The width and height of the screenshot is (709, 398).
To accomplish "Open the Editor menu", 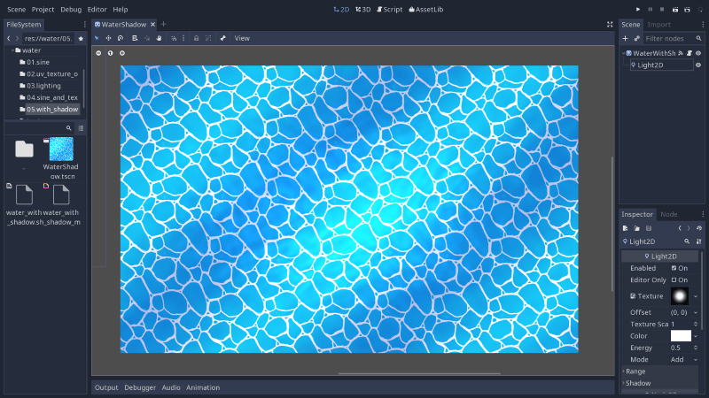I will 97,10.
